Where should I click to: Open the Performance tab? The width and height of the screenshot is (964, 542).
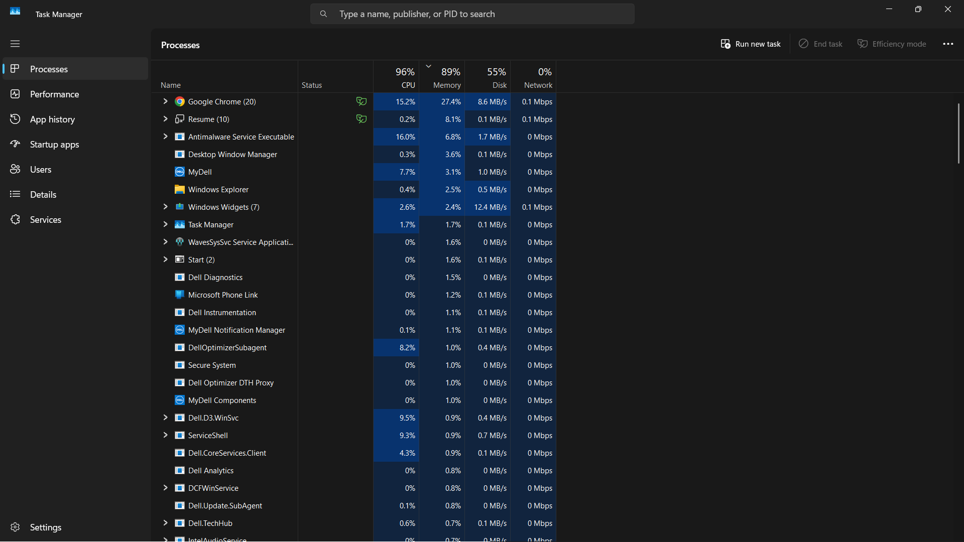(x=54, y=94)
